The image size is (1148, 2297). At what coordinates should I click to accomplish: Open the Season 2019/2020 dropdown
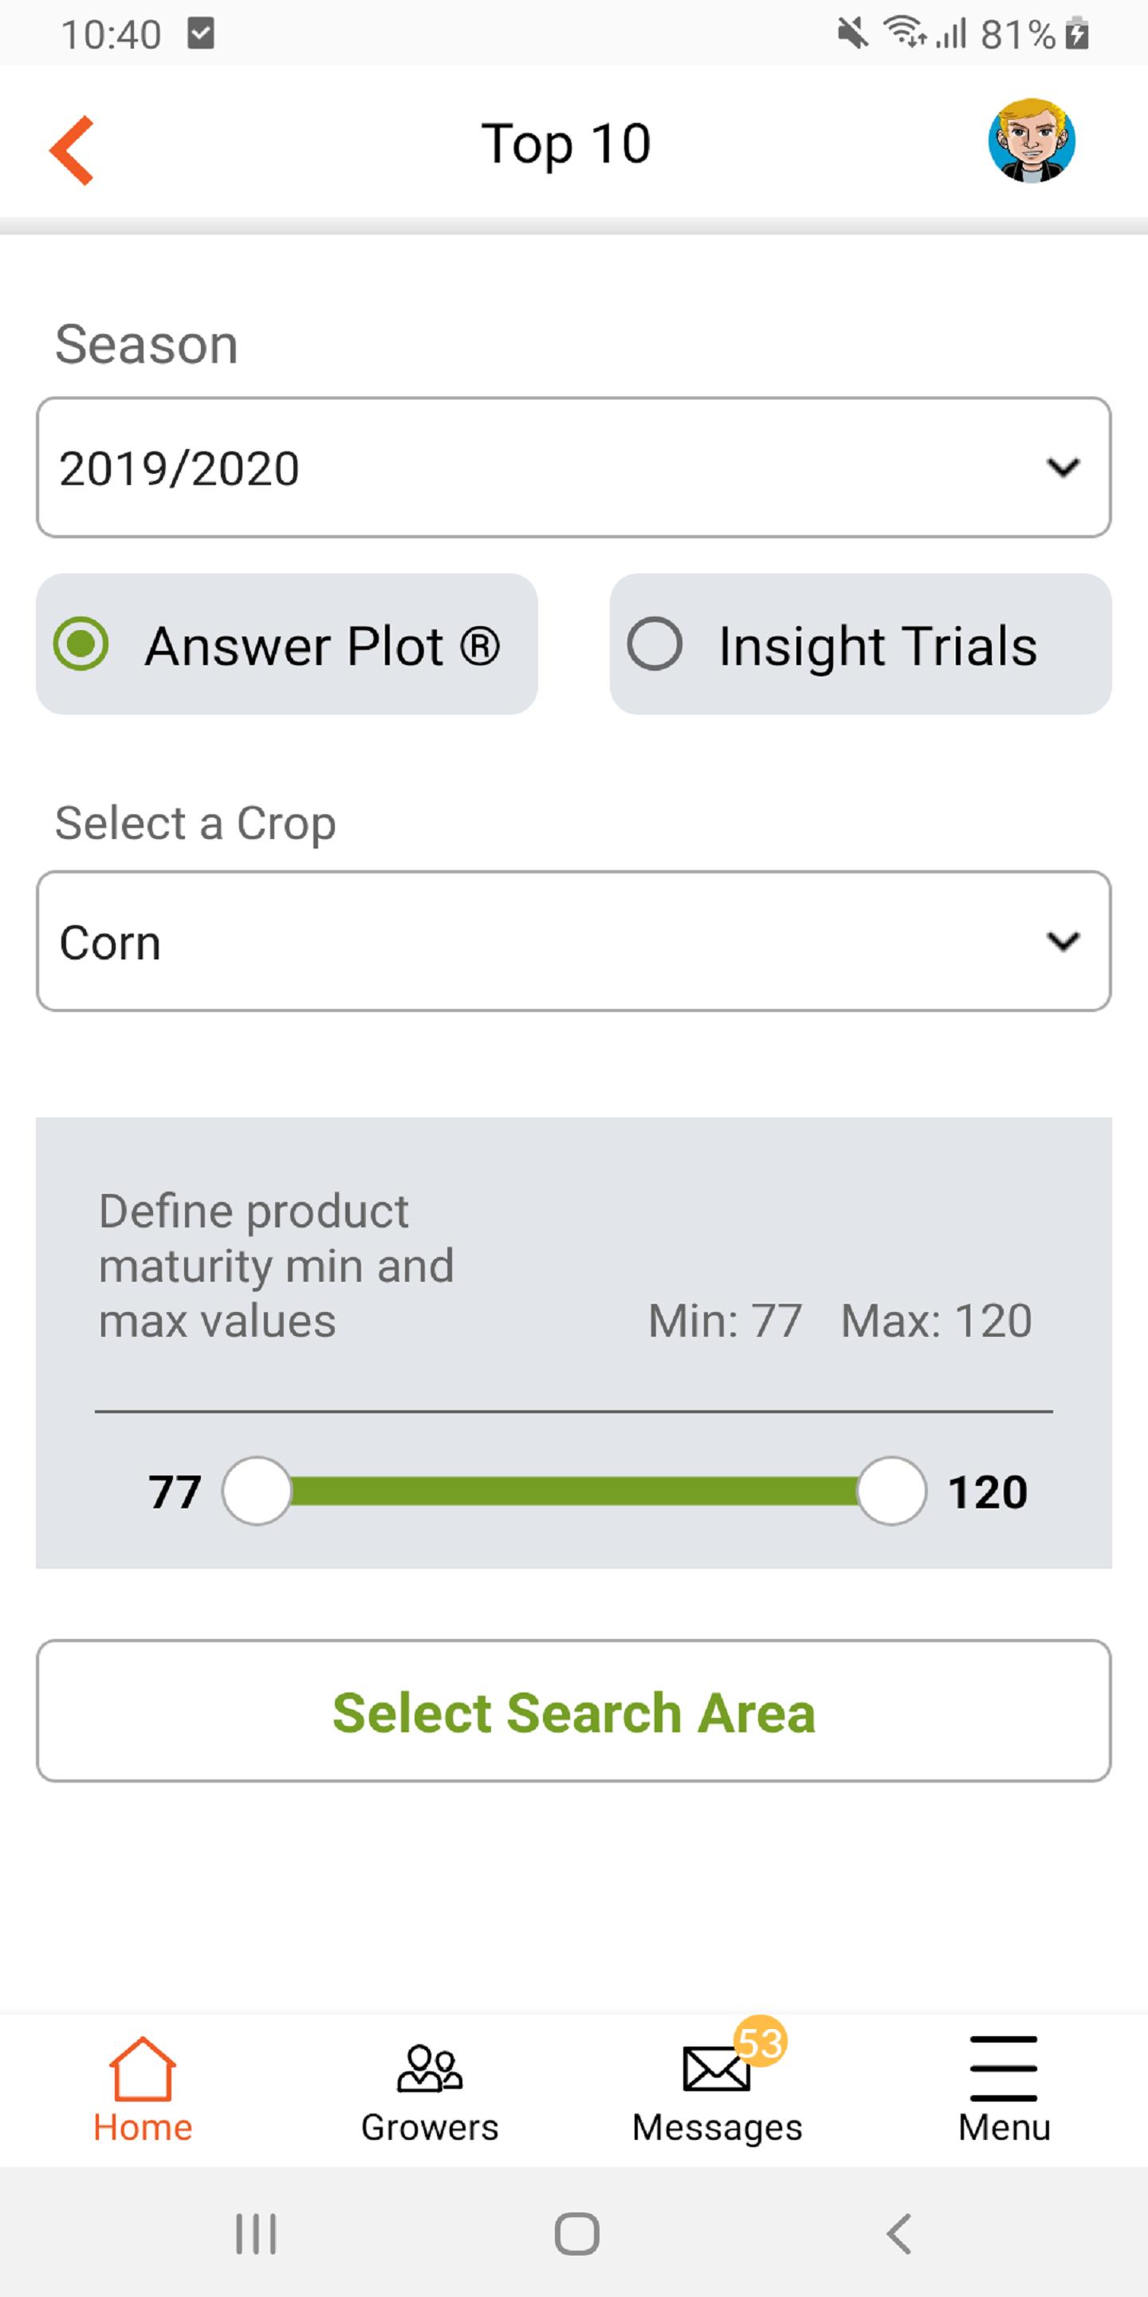click(574, 467)
